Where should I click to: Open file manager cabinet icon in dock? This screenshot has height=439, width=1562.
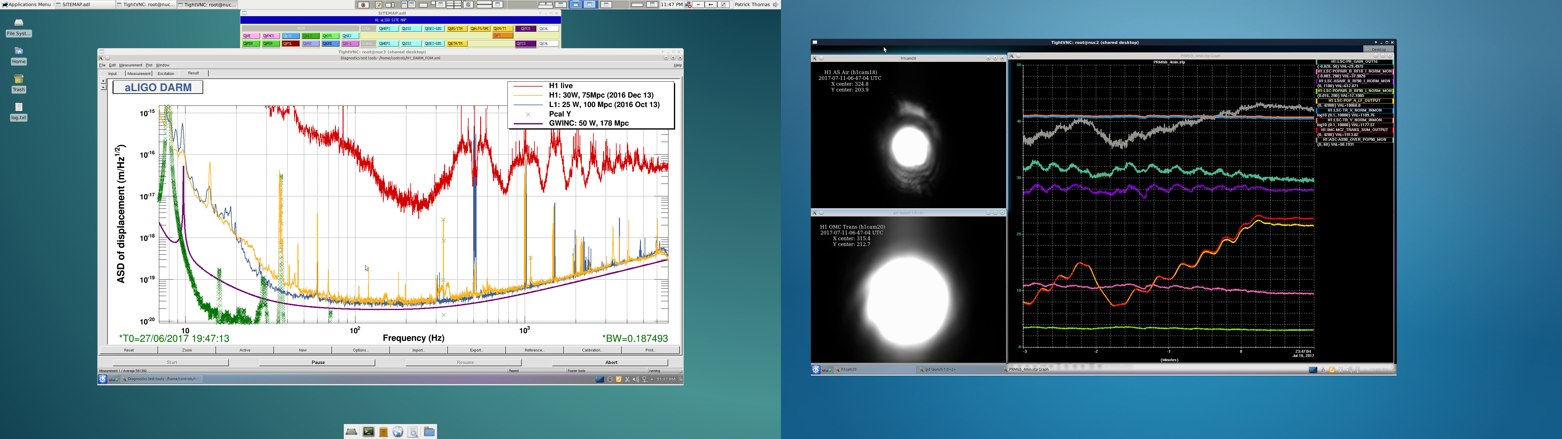tap(383, 431)
